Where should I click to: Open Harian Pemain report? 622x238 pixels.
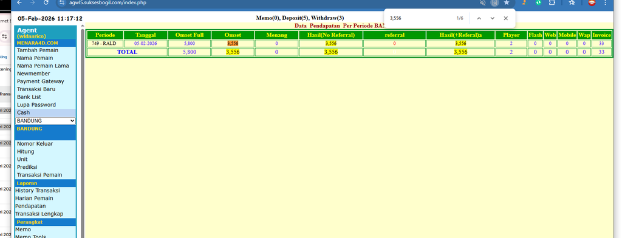pyautogui.click(x=34, y=198)
